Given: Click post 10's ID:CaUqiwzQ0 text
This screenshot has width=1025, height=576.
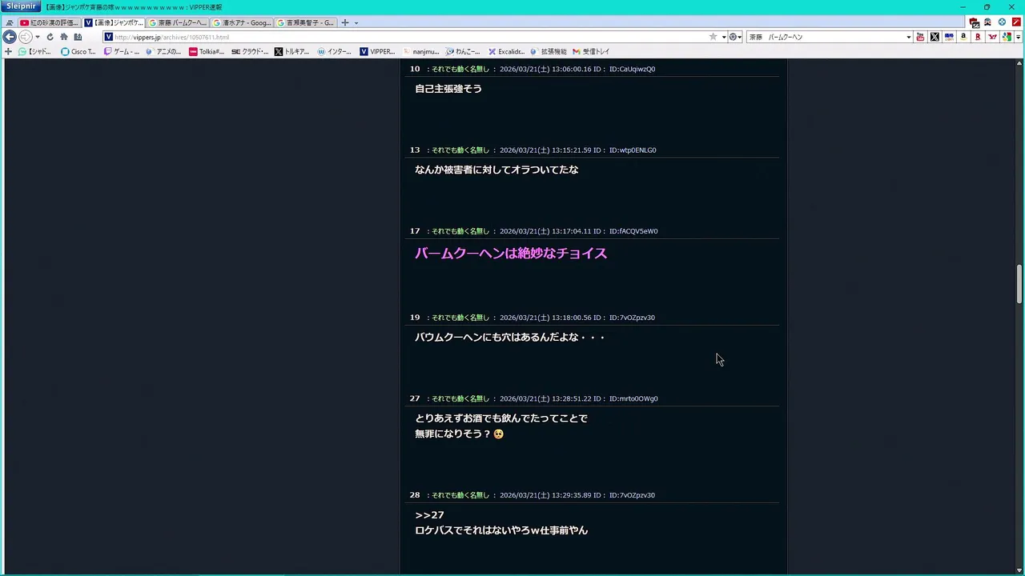Looking at the screenshot, I should click(632, 69).
